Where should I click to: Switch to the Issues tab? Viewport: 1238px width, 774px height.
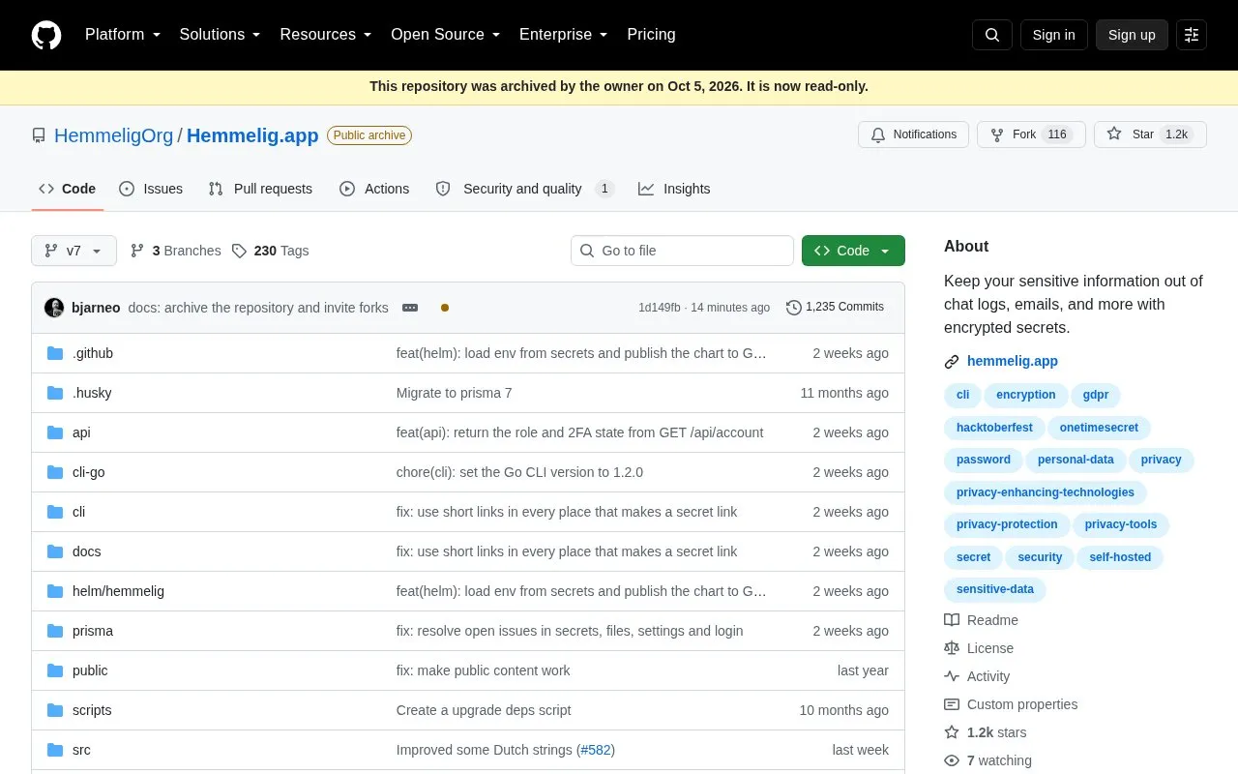click(x=151, y=189)
